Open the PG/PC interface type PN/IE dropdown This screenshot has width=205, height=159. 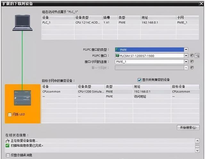point(186,49)
